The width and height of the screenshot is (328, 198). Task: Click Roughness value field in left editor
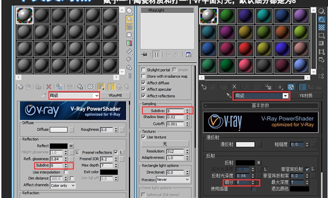[107, 130]
